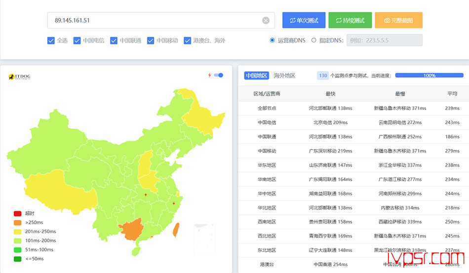This screenshot has height=273, width=469.
Task: Select the 西南地区 row label
Action: pyautogui.click(x=267, y=222)
